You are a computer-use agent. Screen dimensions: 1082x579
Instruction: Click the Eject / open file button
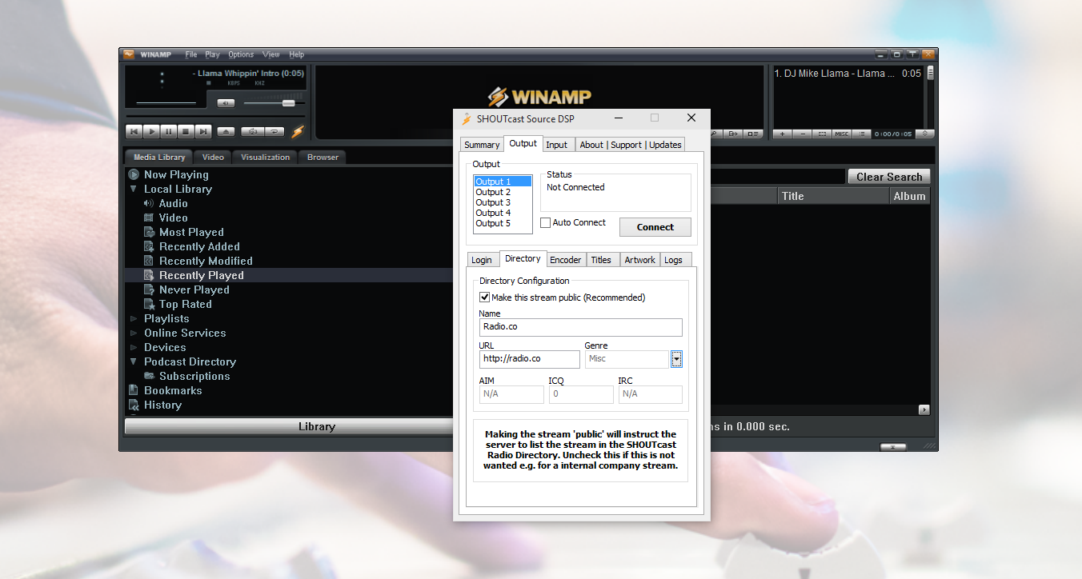(226, 131)
